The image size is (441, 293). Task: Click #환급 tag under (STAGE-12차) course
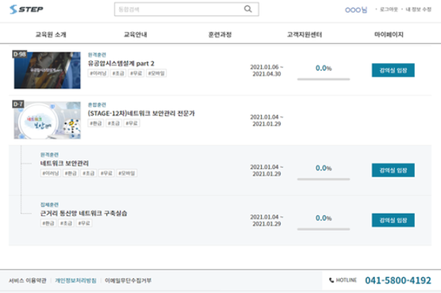tap(96, 123)
